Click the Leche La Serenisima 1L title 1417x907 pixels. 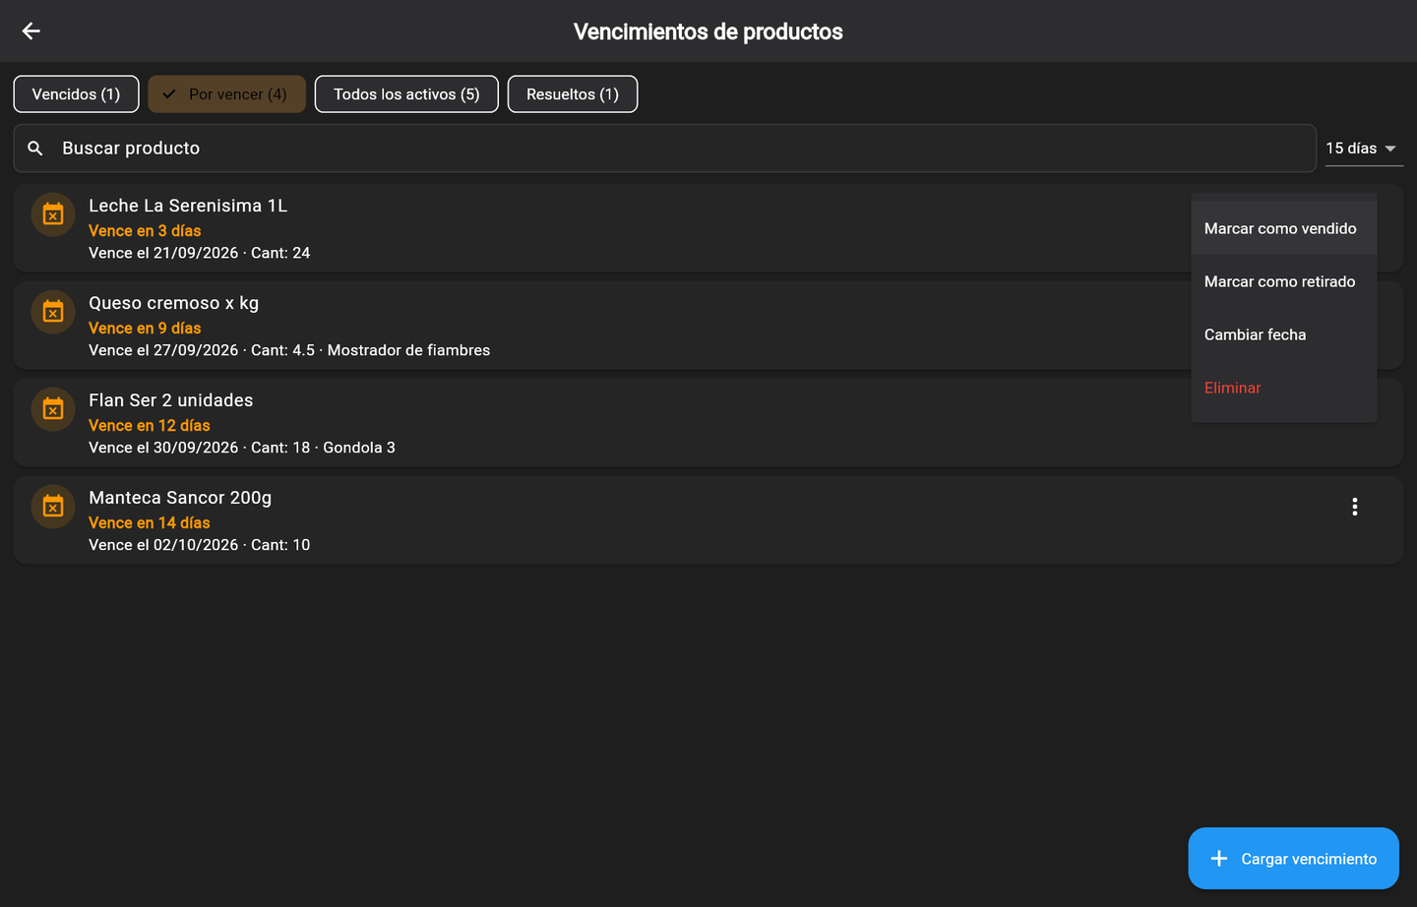[x=188, y=206]
